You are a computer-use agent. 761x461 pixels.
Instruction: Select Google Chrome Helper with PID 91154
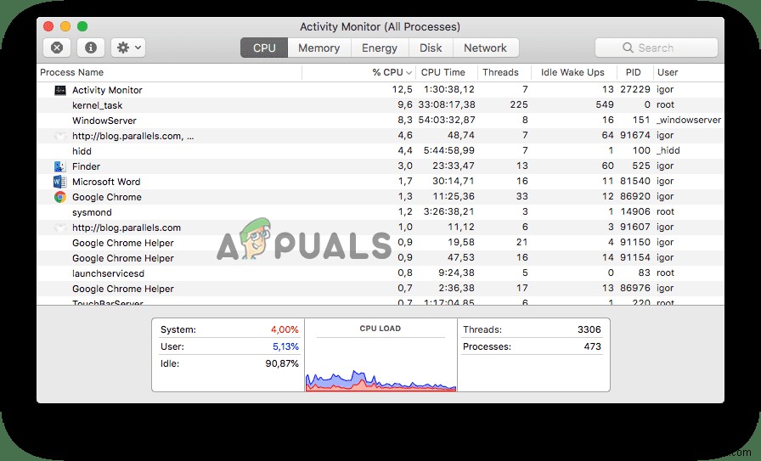coord(380,258)
